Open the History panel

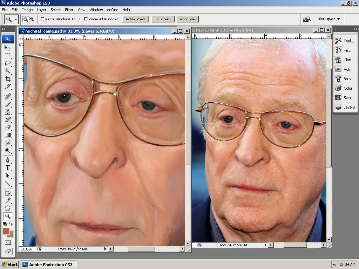point(345,50)
